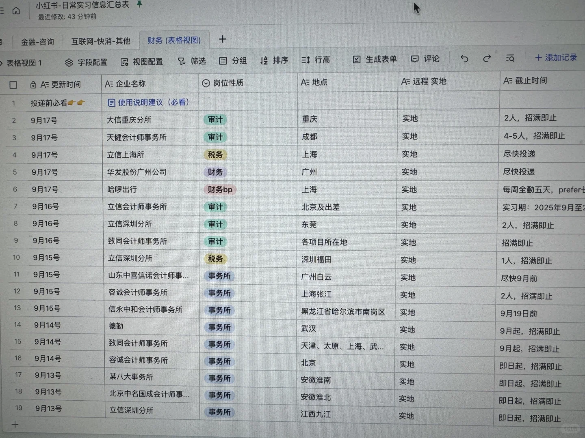Select the 4-5人，招满即止 deadline cell
The width and height of the screenshot is (585, 438).
pos(542,136)
